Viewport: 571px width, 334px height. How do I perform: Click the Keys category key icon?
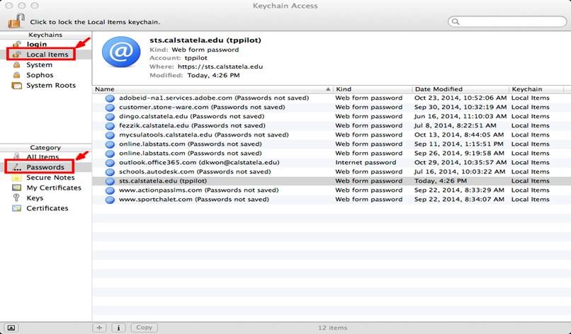(16, 197)
